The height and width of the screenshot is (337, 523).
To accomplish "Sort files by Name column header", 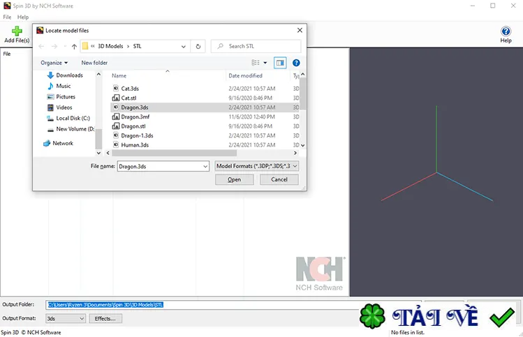I will 119,75.
